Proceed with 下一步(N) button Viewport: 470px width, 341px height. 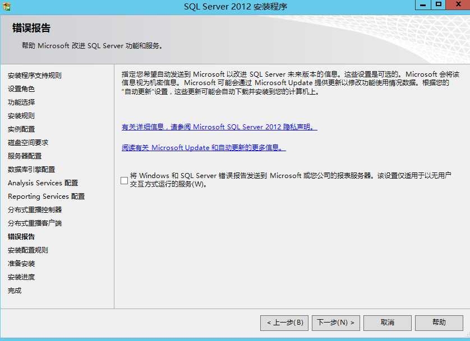pyautogui.click(x=336, y=323)
